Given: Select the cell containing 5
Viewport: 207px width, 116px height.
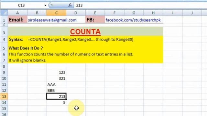Looking at the screenshot, I should pos(56,102).
